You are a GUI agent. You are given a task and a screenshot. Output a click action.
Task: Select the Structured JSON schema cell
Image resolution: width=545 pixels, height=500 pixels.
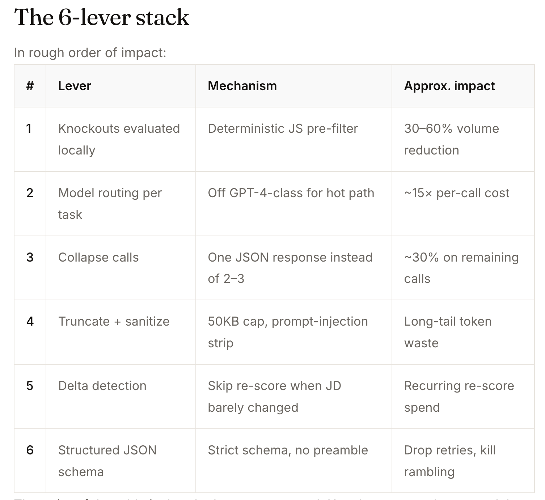121,461
